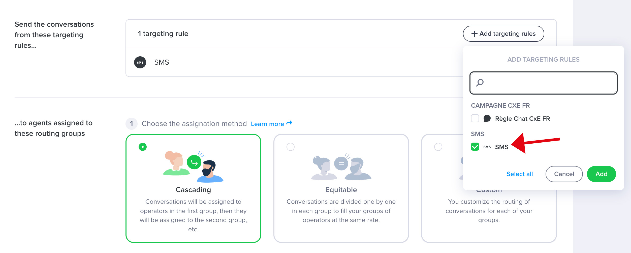Viewport: 631px width, 253px height.
Task: Click the arrow icon after Learn more
Action: click(x=289, y=123)
